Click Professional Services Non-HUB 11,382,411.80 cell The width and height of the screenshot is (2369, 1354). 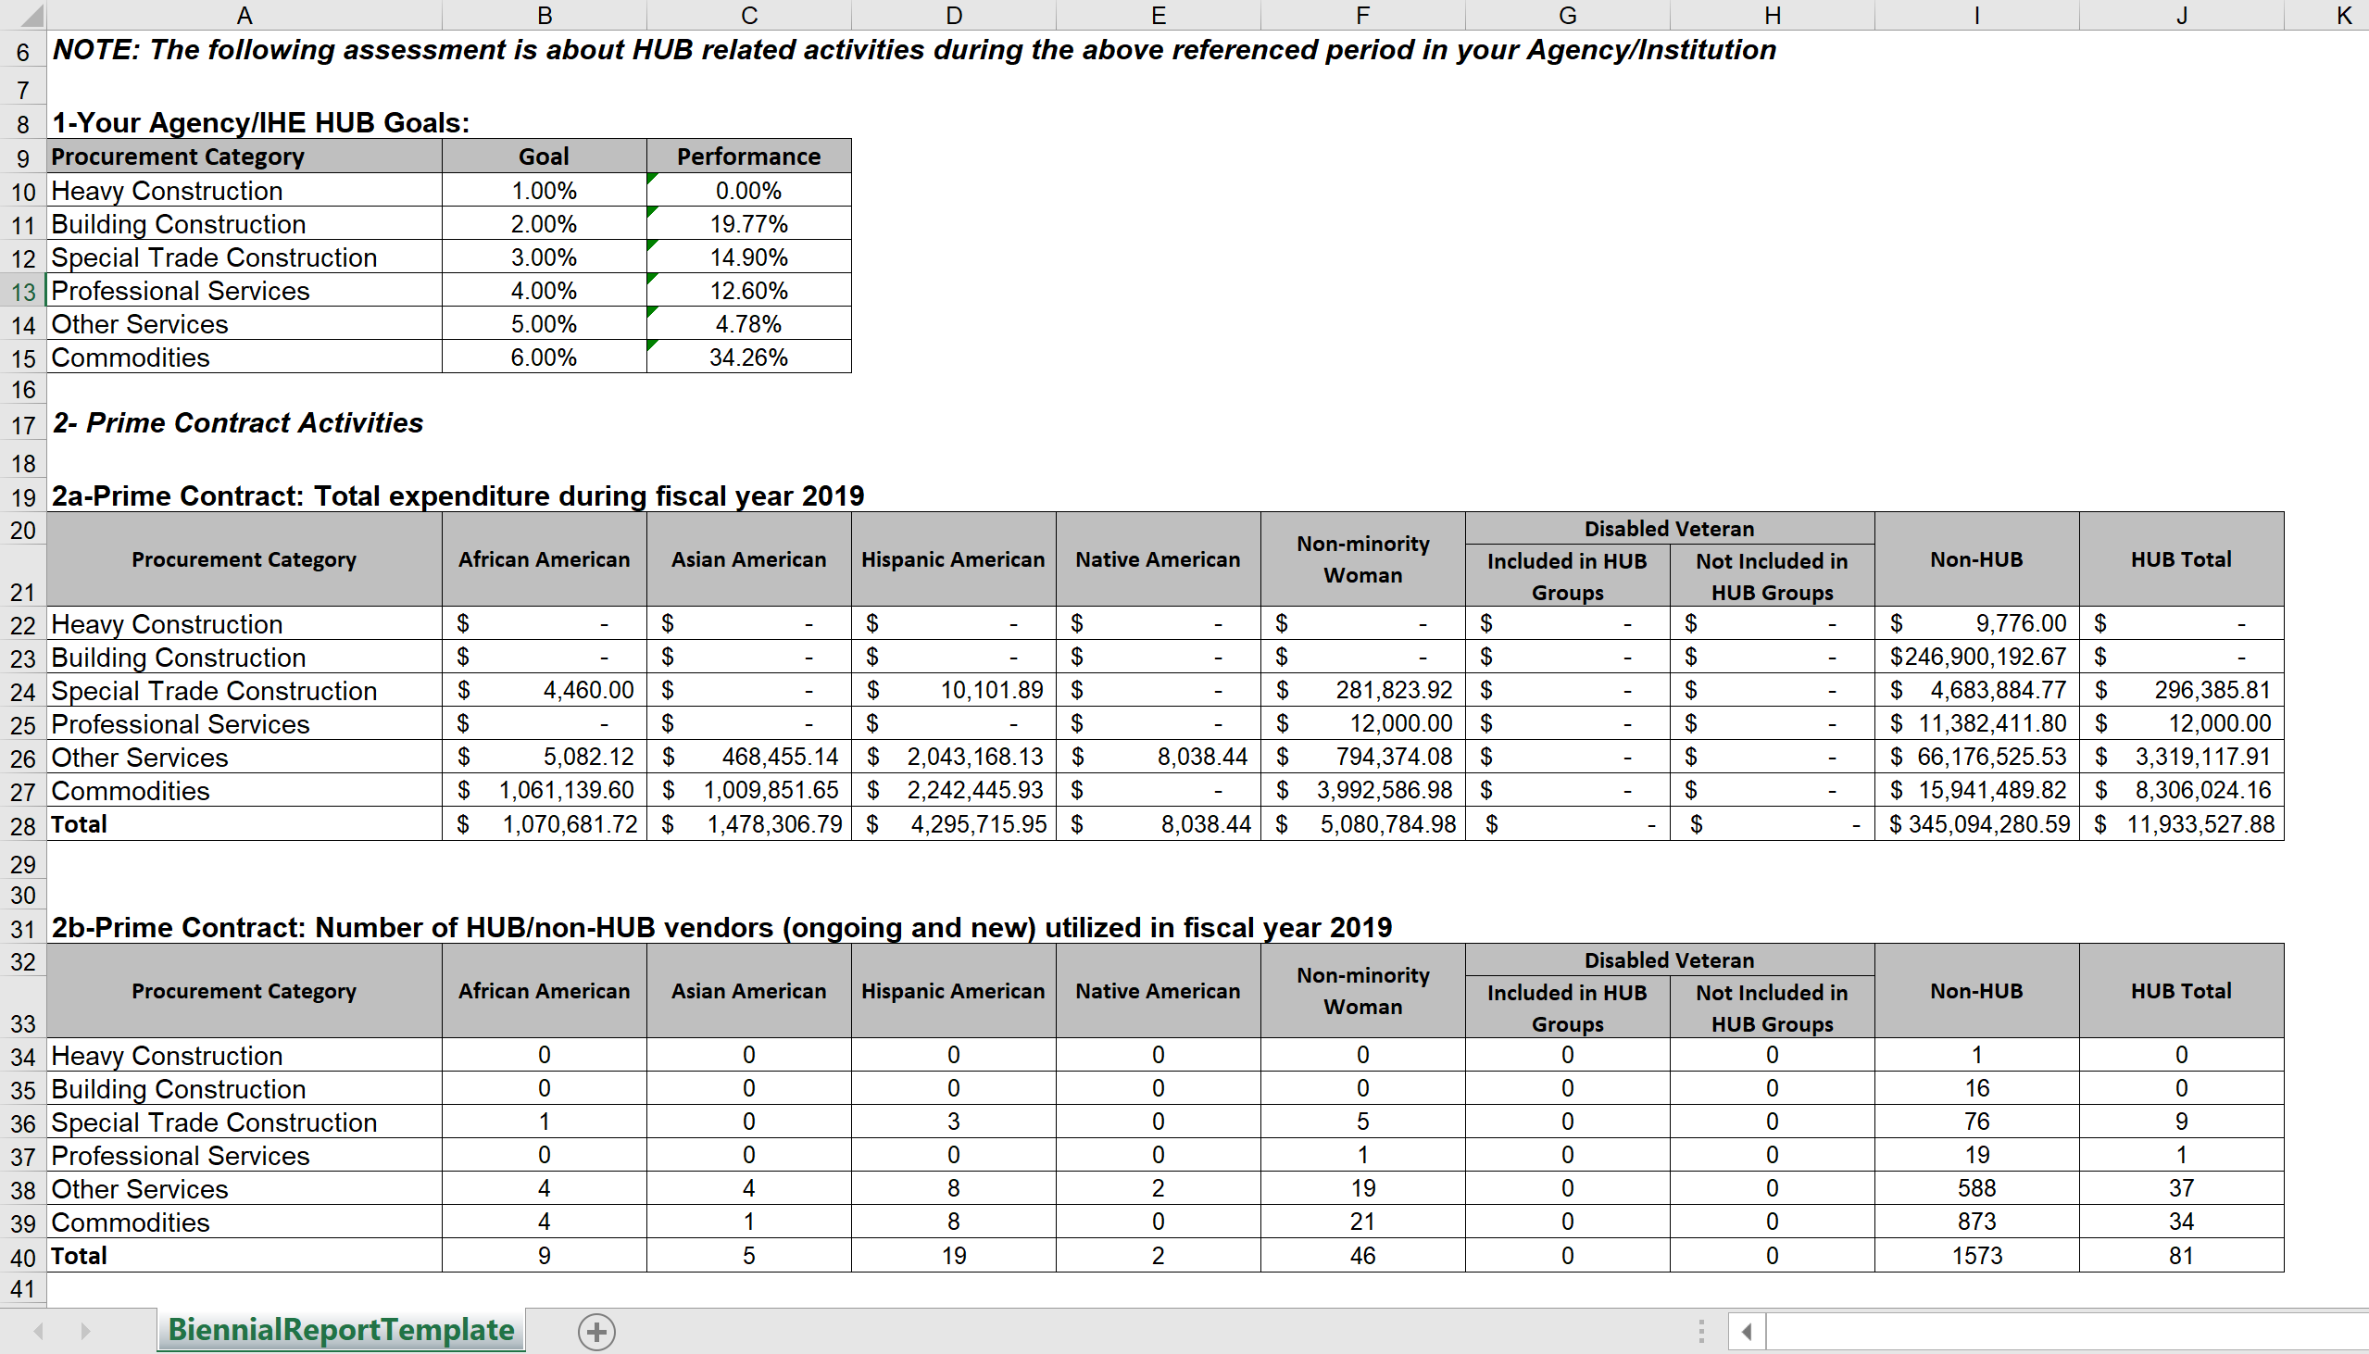point(1976,724)
